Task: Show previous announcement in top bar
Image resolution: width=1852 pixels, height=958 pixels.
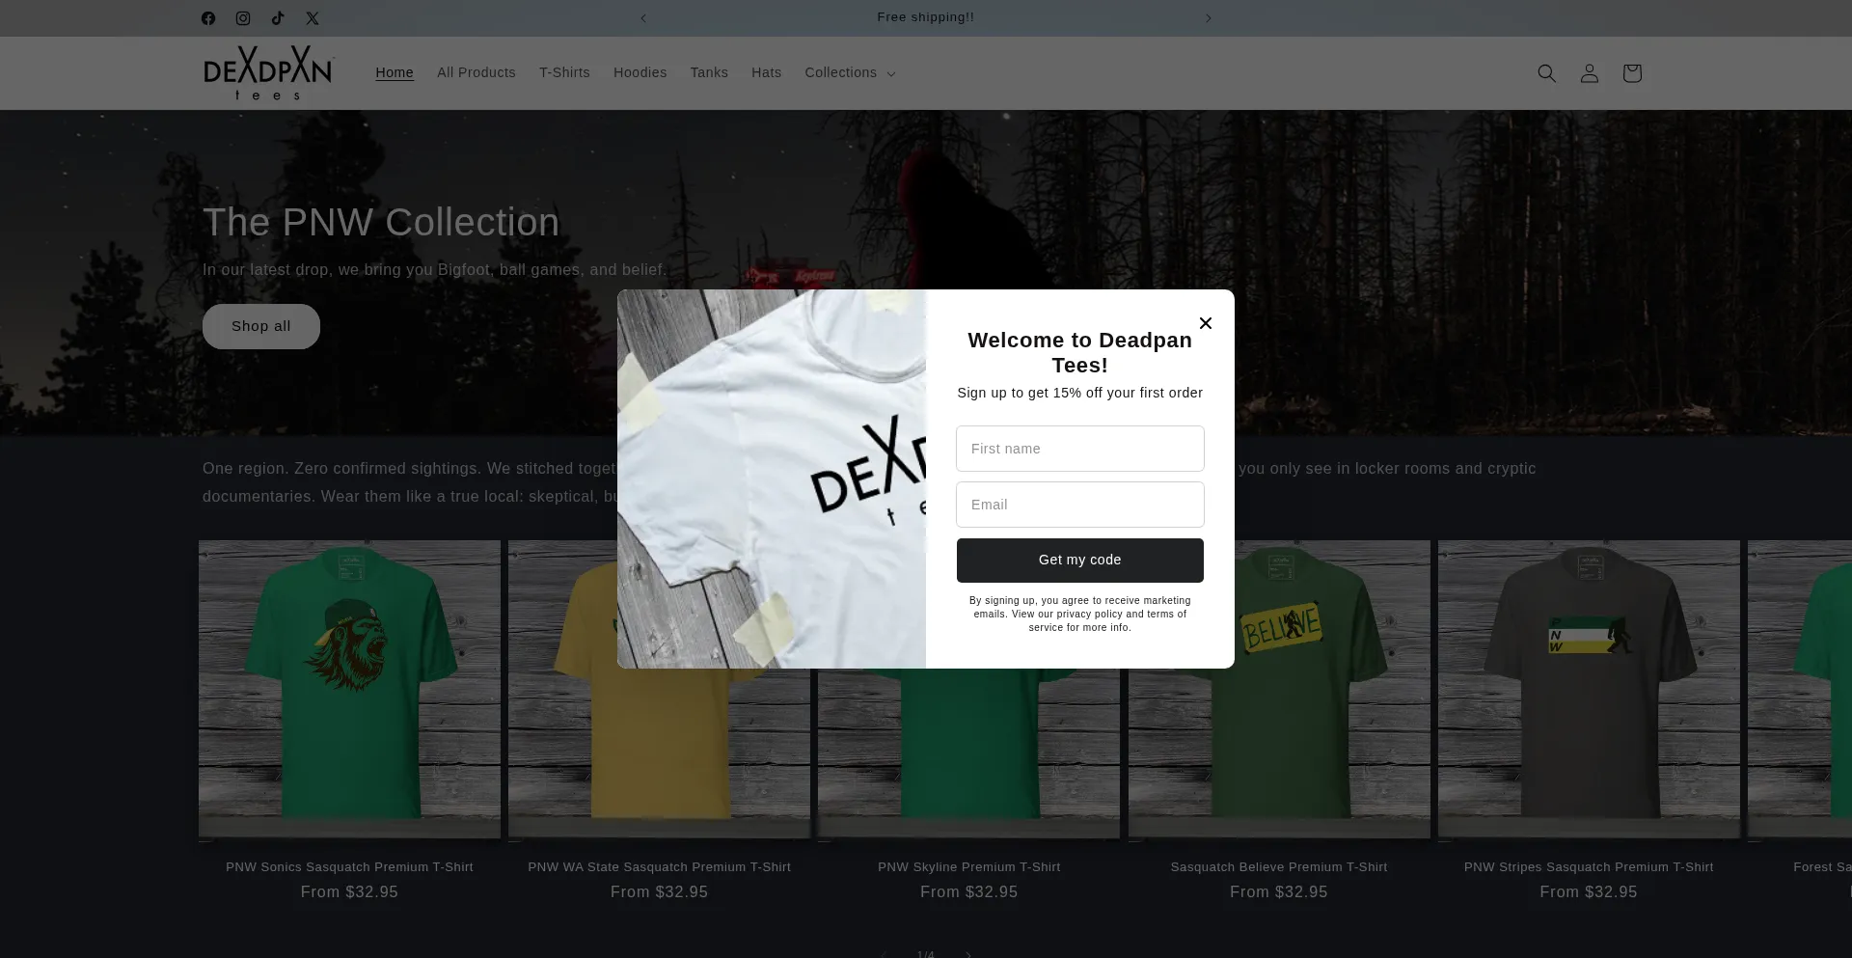Action: tap(643, 18)
